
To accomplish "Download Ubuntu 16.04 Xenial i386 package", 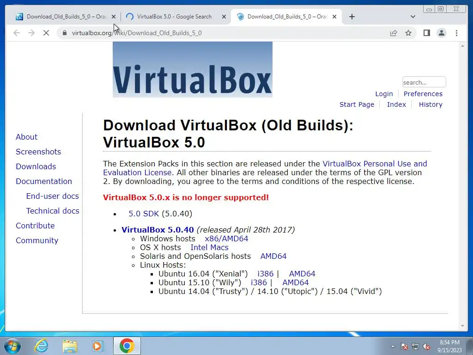I will tap(266, 274).
